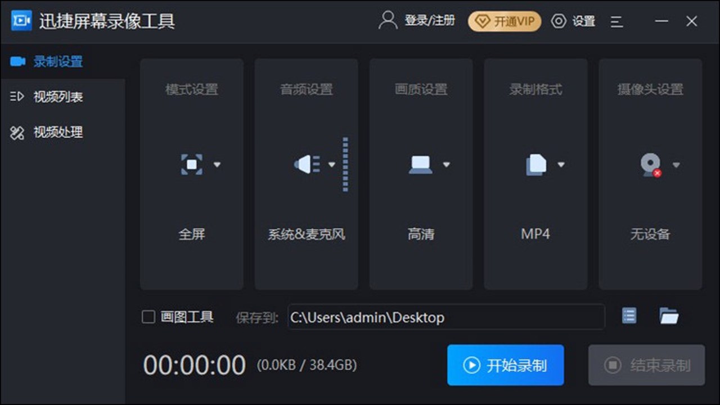The image size is (720, 405).
Task: Minimize the recorder window
Action: coord(661,21)
